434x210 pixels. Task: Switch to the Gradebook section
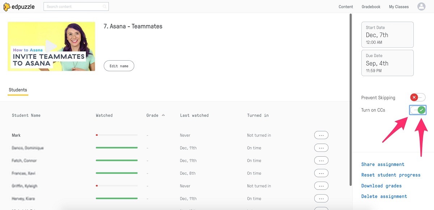[371, 6]
